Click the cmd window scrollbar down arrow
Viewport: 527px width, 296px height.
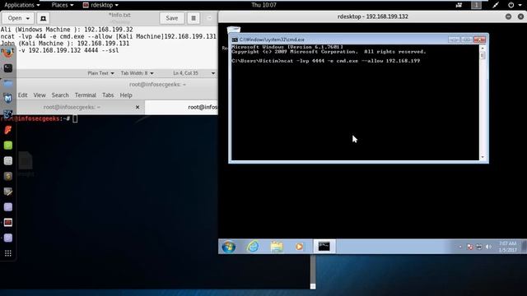point(483,157)
